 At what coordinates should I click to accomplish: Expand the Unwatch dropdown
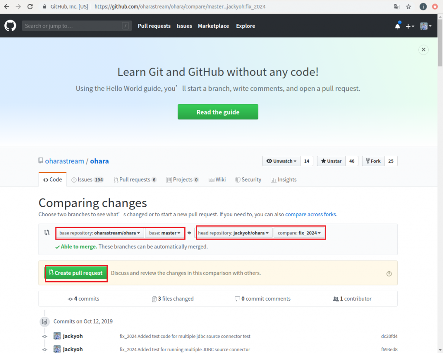click(x=281, y=161)
